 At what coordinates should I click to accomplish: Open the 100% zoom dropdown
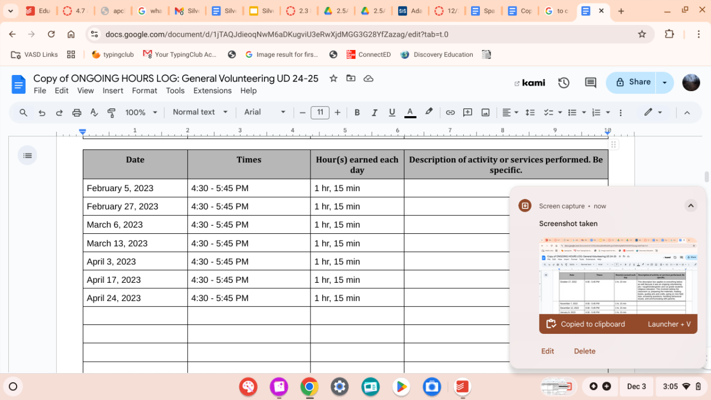[141, 113]
